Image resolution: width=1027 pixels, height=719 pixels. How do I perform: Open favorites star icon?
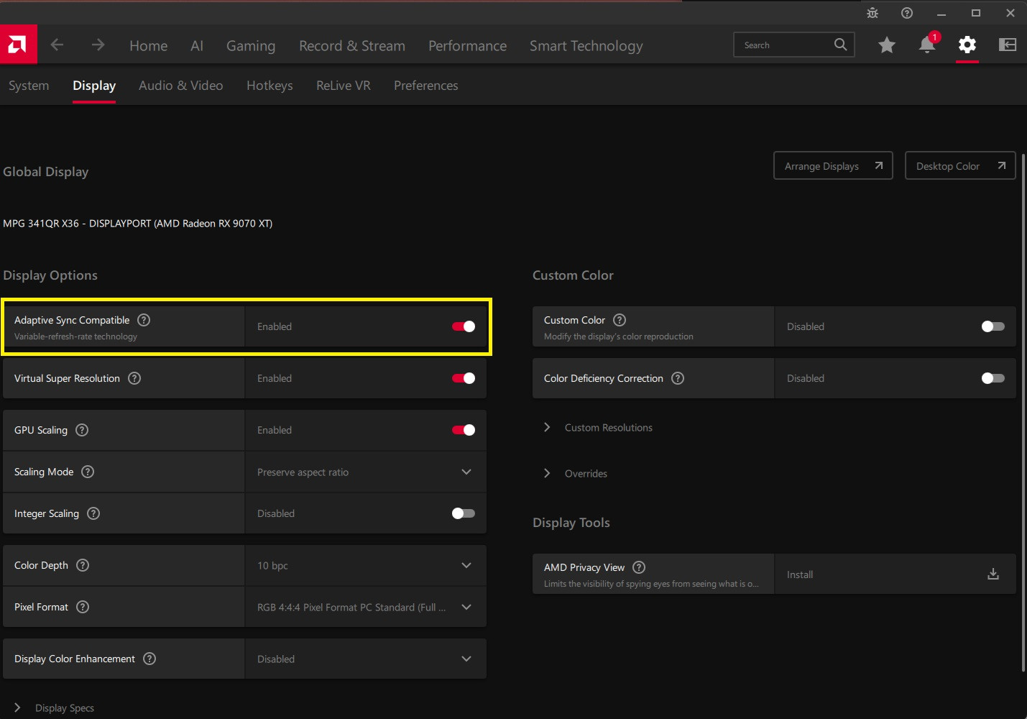pos(887,45)
